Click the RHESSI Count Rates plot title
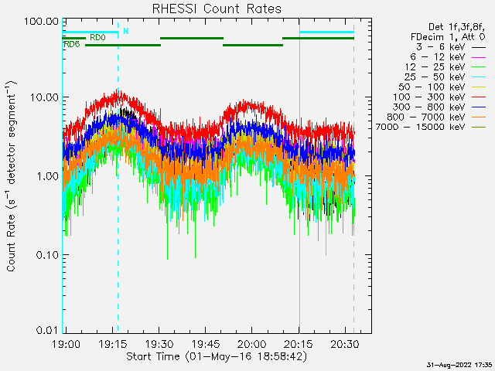495x371 pixels. (x=216, y=9)
